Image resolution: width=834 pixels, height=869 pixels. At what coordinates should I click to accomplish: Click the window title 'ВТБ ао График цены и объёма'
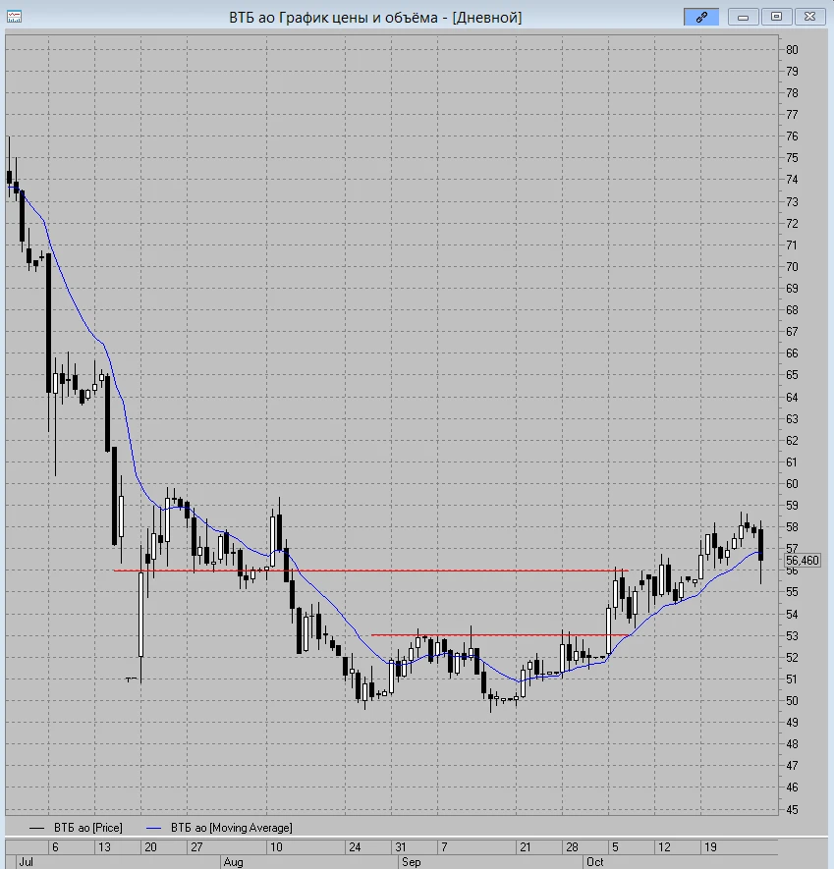tap(375, 18)
